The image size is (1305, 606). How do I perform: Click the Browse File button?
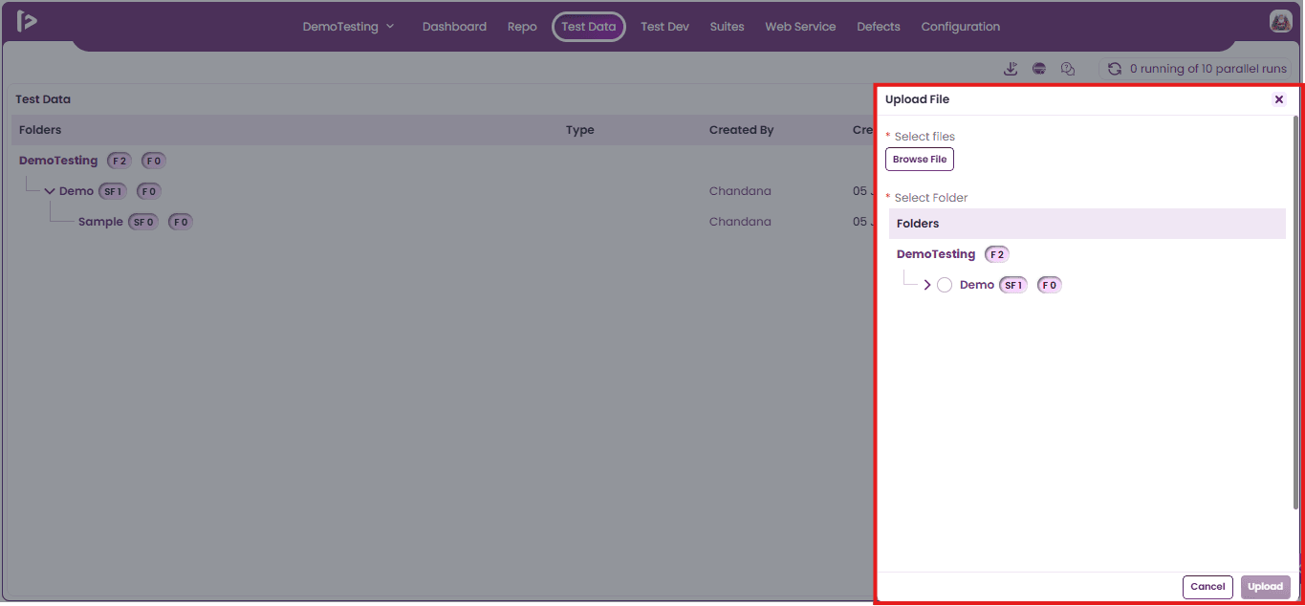[x=920, y=160]
